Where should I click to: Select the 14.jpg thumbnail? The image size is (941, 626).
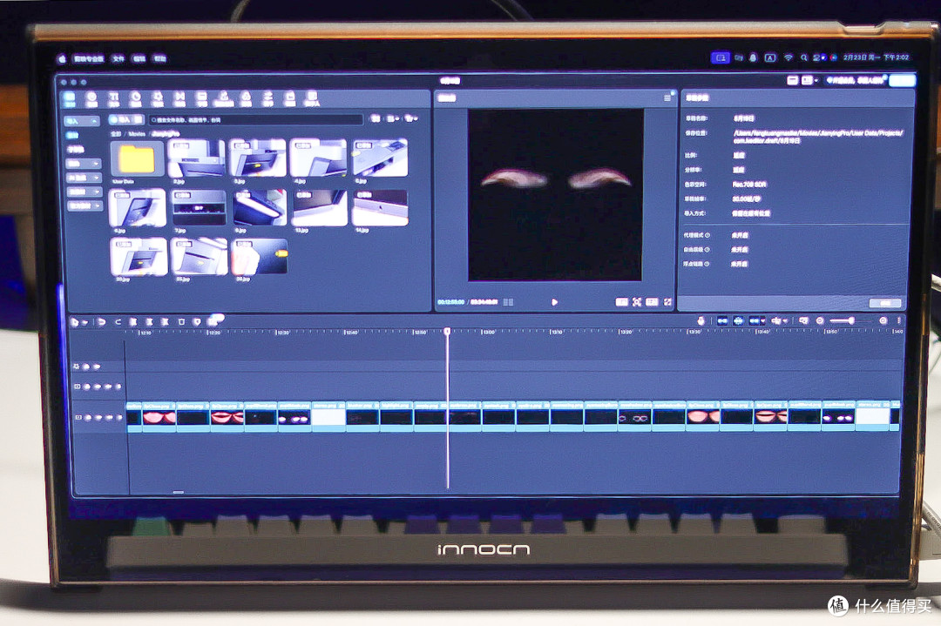coord(381,208)
